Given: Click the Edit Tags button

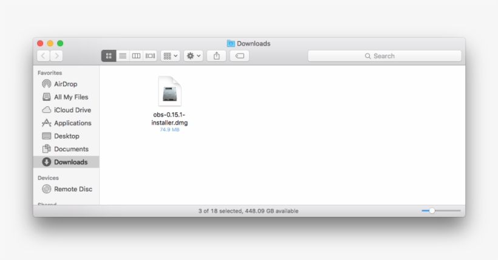Looking at the screenshot, I should 239,56.
